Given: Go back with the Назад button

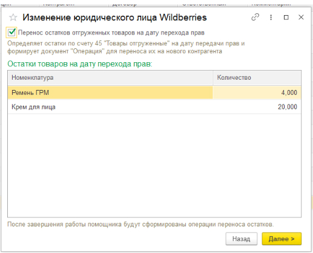Looking at the screenshot, I should tap(242, 239).
